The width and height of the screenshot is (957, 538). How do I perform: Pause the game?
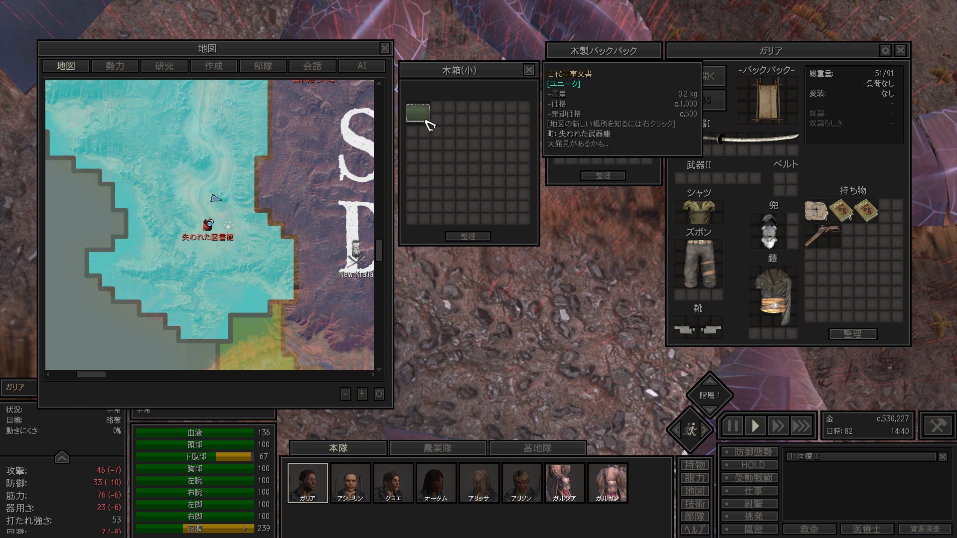click(x=732, y=426)
